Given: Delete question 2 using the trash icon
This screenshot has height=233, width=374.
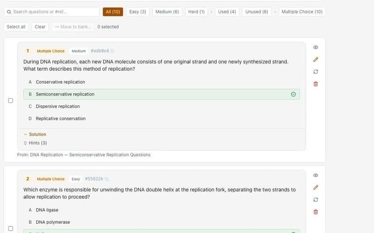Looking at the screenshot, I should (316, 212).
